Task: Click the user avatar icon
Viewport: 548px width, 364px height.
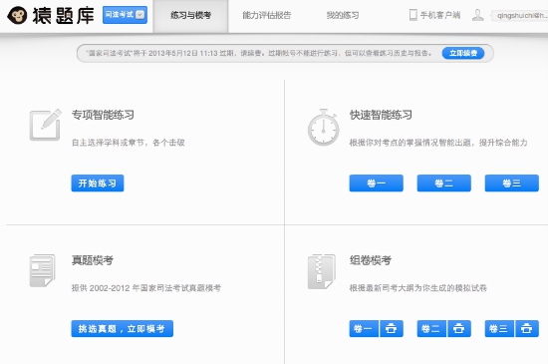Action: (477, 15)
